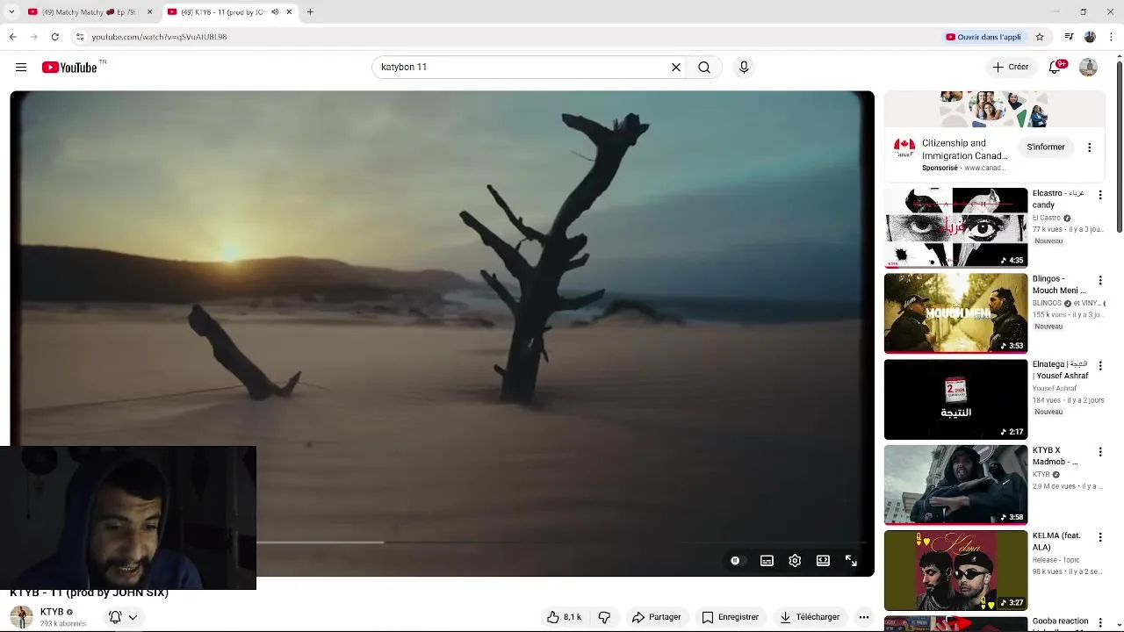Open options for Blingos Mouch Meni video
Screen dimensions: 1124x632
[x=1100, y=280]
